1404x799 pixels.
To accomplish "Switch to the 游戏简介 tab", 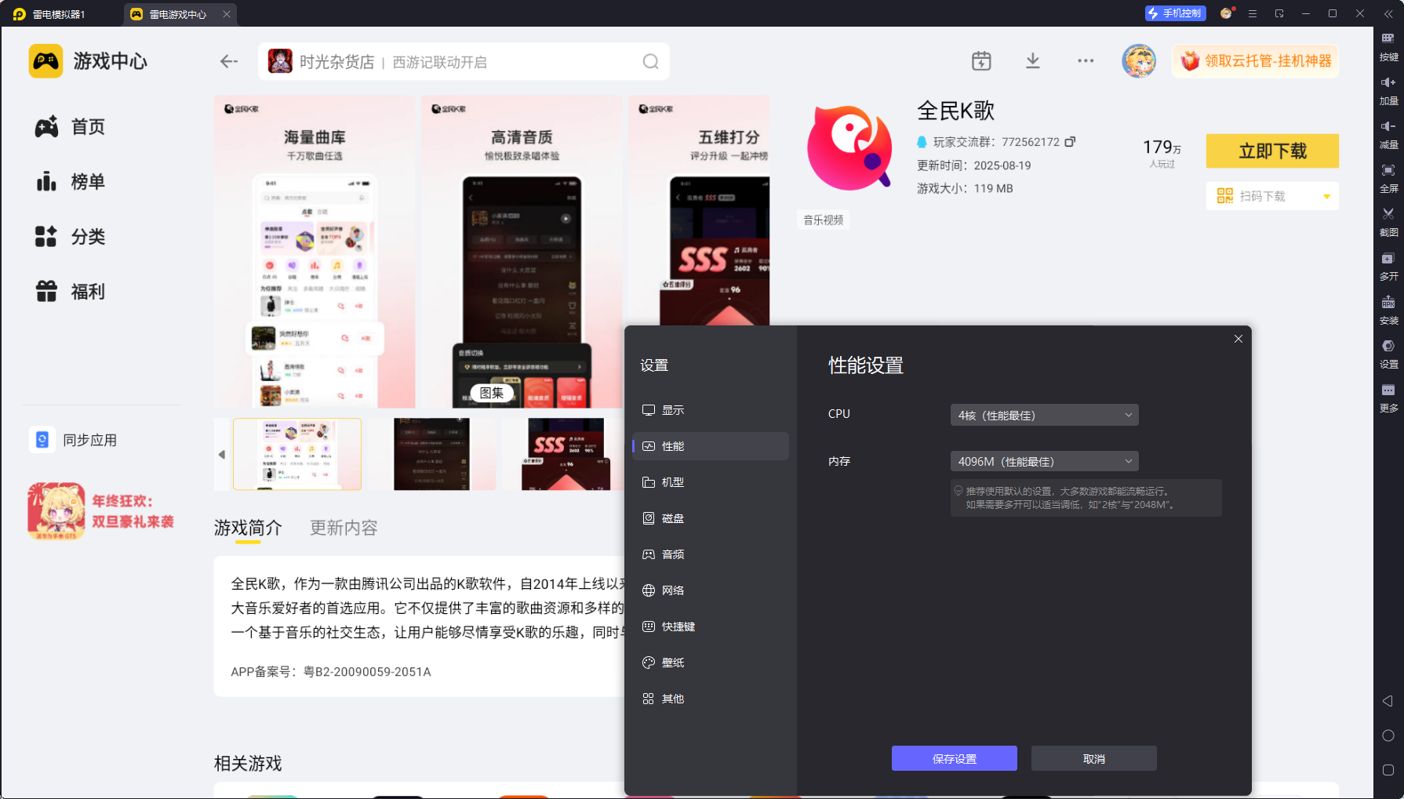I will click(x=248, y=528).
